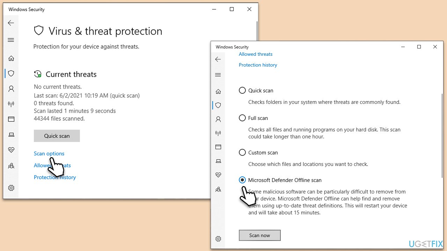The image size is (447, 251).
Task: Open Home icon in right window sidebar
Action: pos(218,91)
